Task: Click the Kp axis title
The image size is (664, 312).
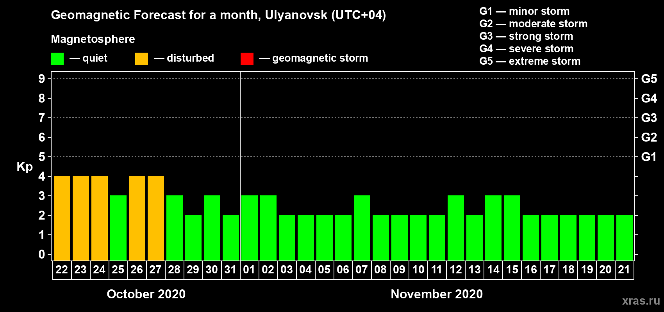Action: point(25,167)
